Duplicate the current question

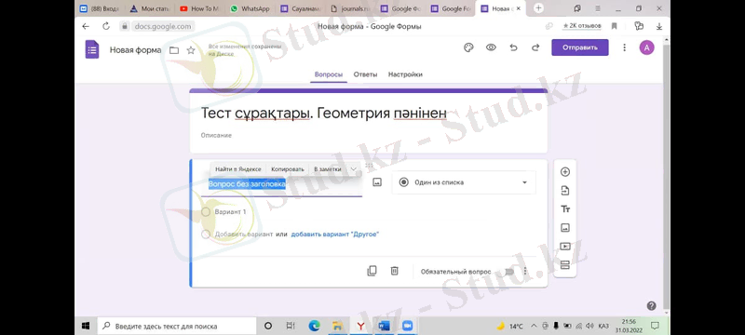(372, 271)
